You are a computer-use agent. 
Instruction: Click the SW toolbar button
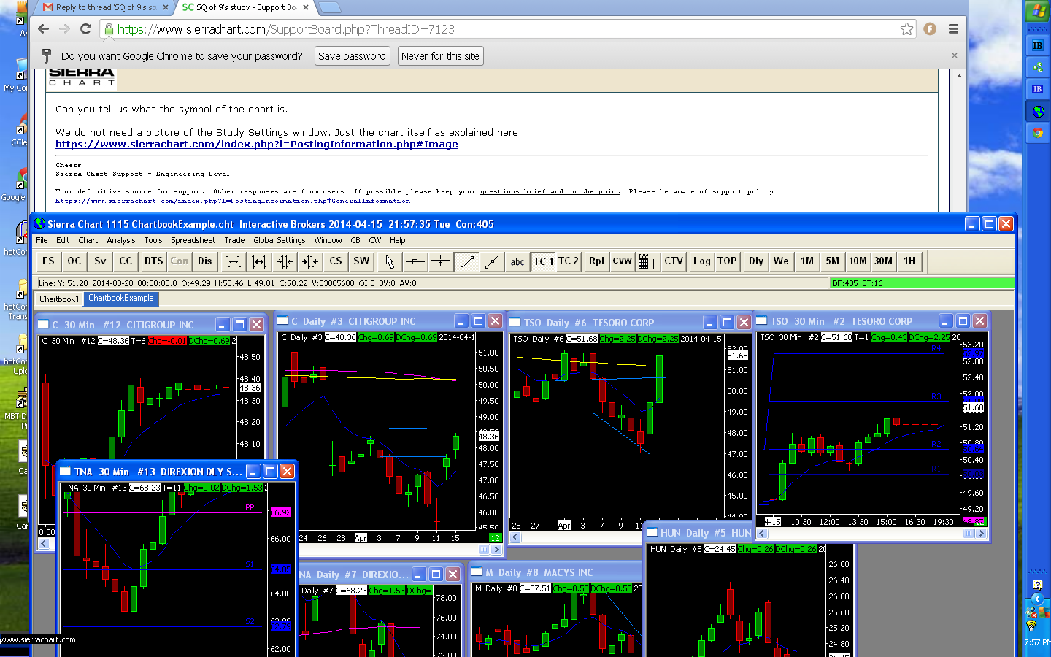click(361, 261)
